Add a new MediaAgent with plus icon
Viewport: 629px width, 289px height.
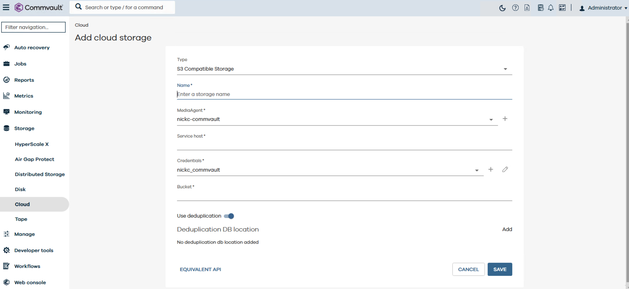[x=505, y=119]
